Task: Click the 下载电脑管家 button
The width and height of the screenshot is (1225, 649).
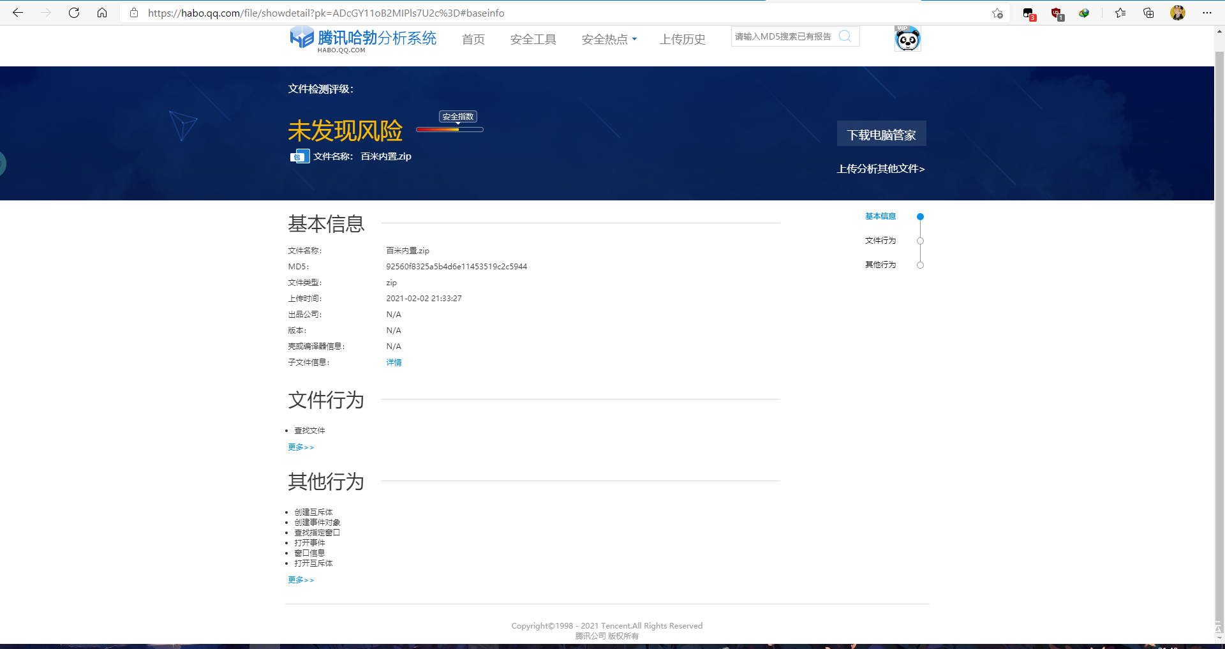Action: coord(881,134)
